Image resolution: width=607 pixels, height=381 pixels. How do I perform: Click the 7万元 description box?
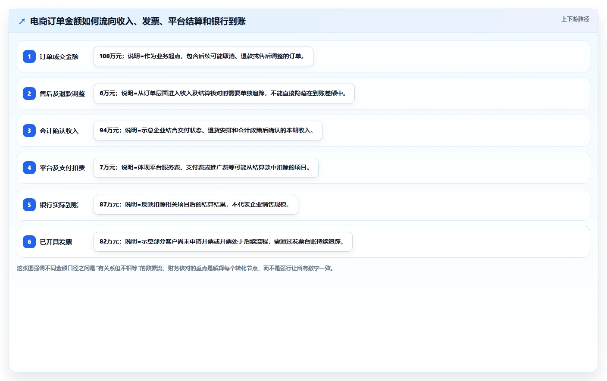[206, 168]
